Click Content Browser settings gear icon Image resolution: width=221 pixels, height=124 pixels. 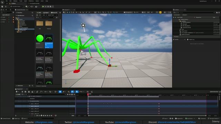pyautogui.click(x=60, y=12)
